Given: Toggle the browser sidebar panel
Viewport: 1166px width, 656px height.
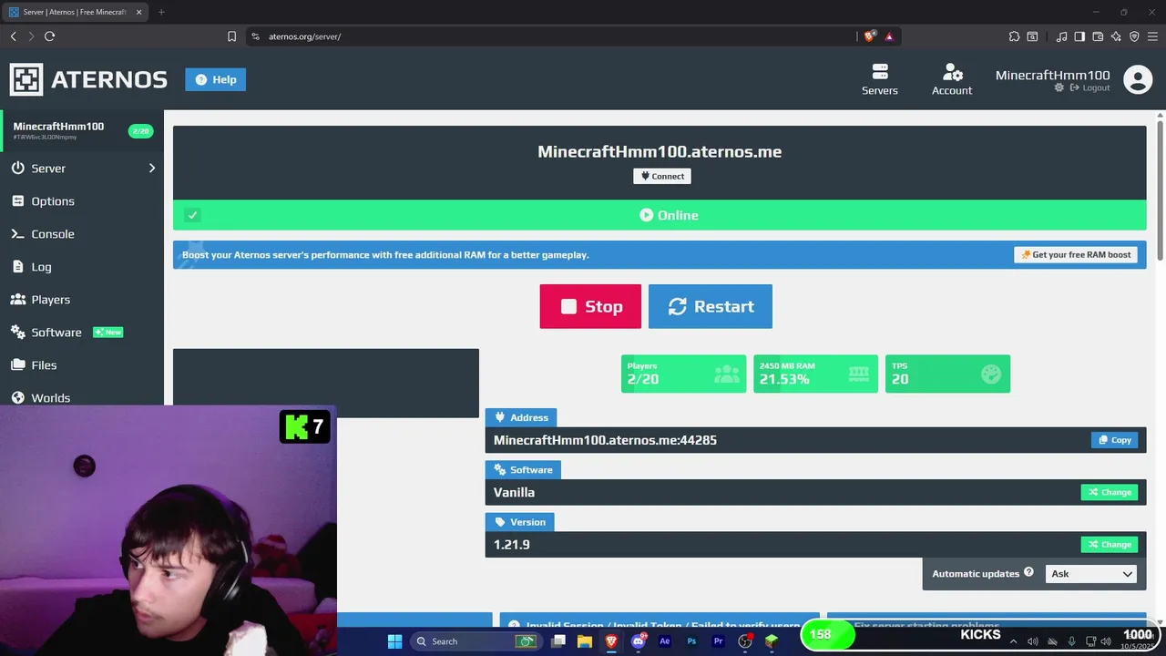Looking at the screenshot, I should [x=1079, y=36].
